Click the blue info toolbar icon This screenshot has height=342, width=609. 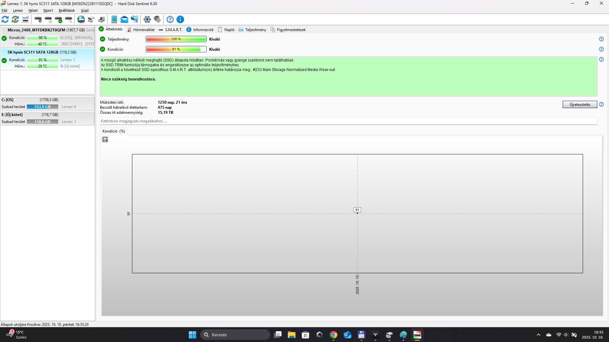coord(180,19)
